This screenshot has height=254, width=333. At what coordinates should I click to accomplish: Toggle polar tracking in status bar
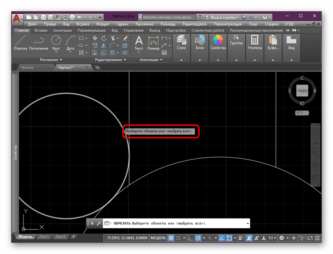click(x=198, y=238)
